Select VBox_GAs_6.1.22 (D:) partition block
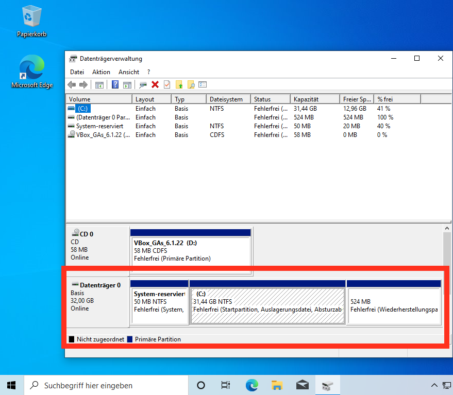453x395 pixels. pyautogui.click(x=191, y=251)
